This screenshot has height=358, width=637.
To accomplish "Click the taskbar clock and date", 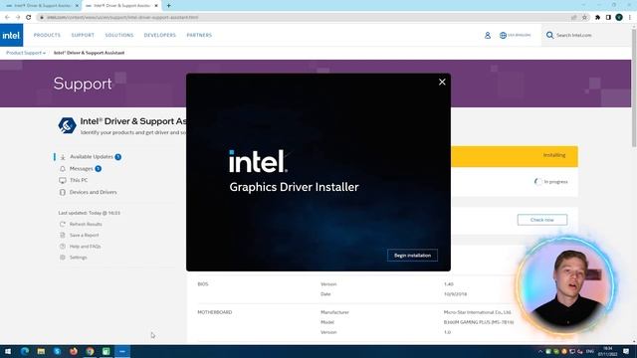I will (x=608, y=351).
